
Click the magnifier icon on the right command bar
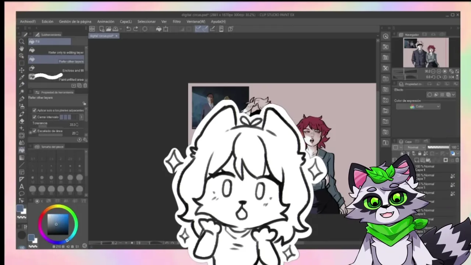(x=385, y=36)
